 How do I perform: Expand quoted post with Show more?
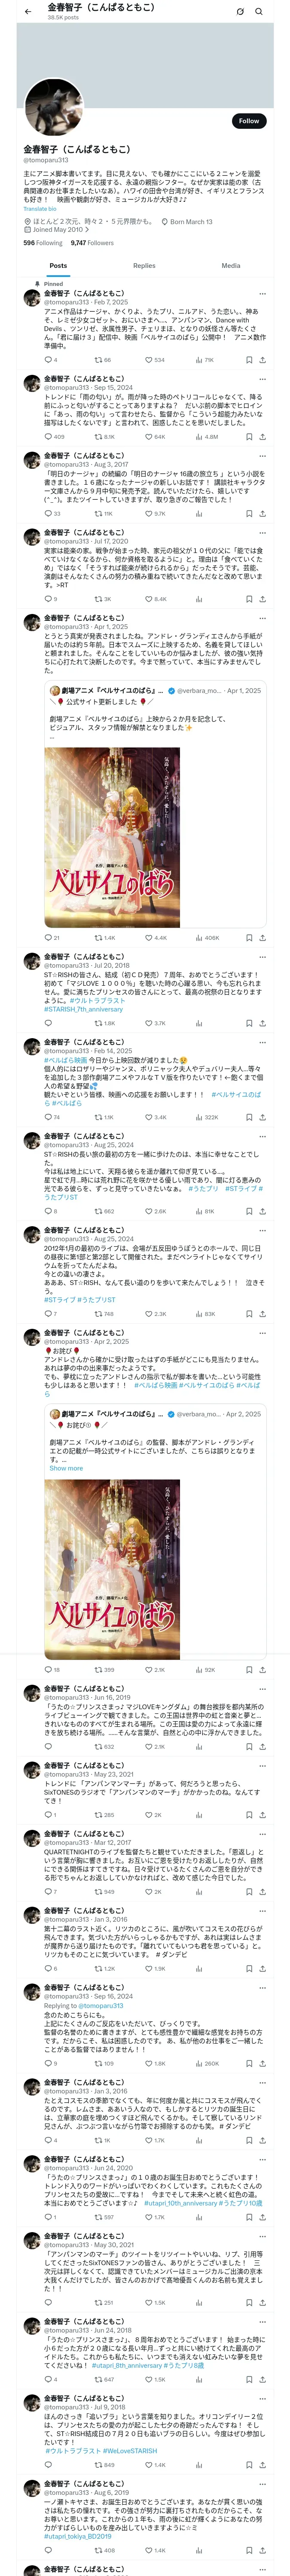pos(66,1468)
